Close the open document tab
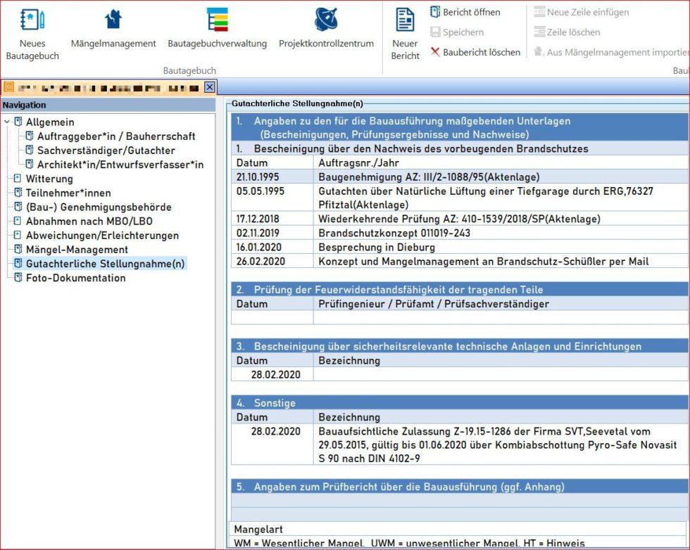The width and height of the screenshot is (690, 550). tap(209, 87)
